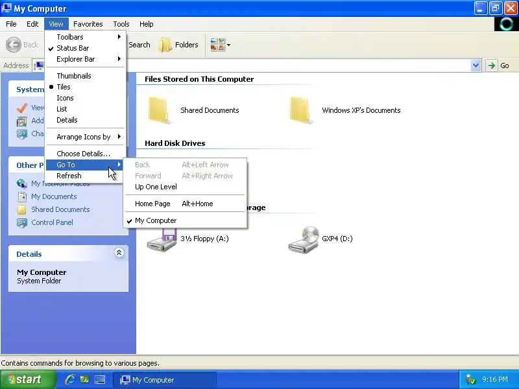Viewport: 519px width, 389px height.
Task: Select the Thumbnails view option
Action: coord(85,76)
